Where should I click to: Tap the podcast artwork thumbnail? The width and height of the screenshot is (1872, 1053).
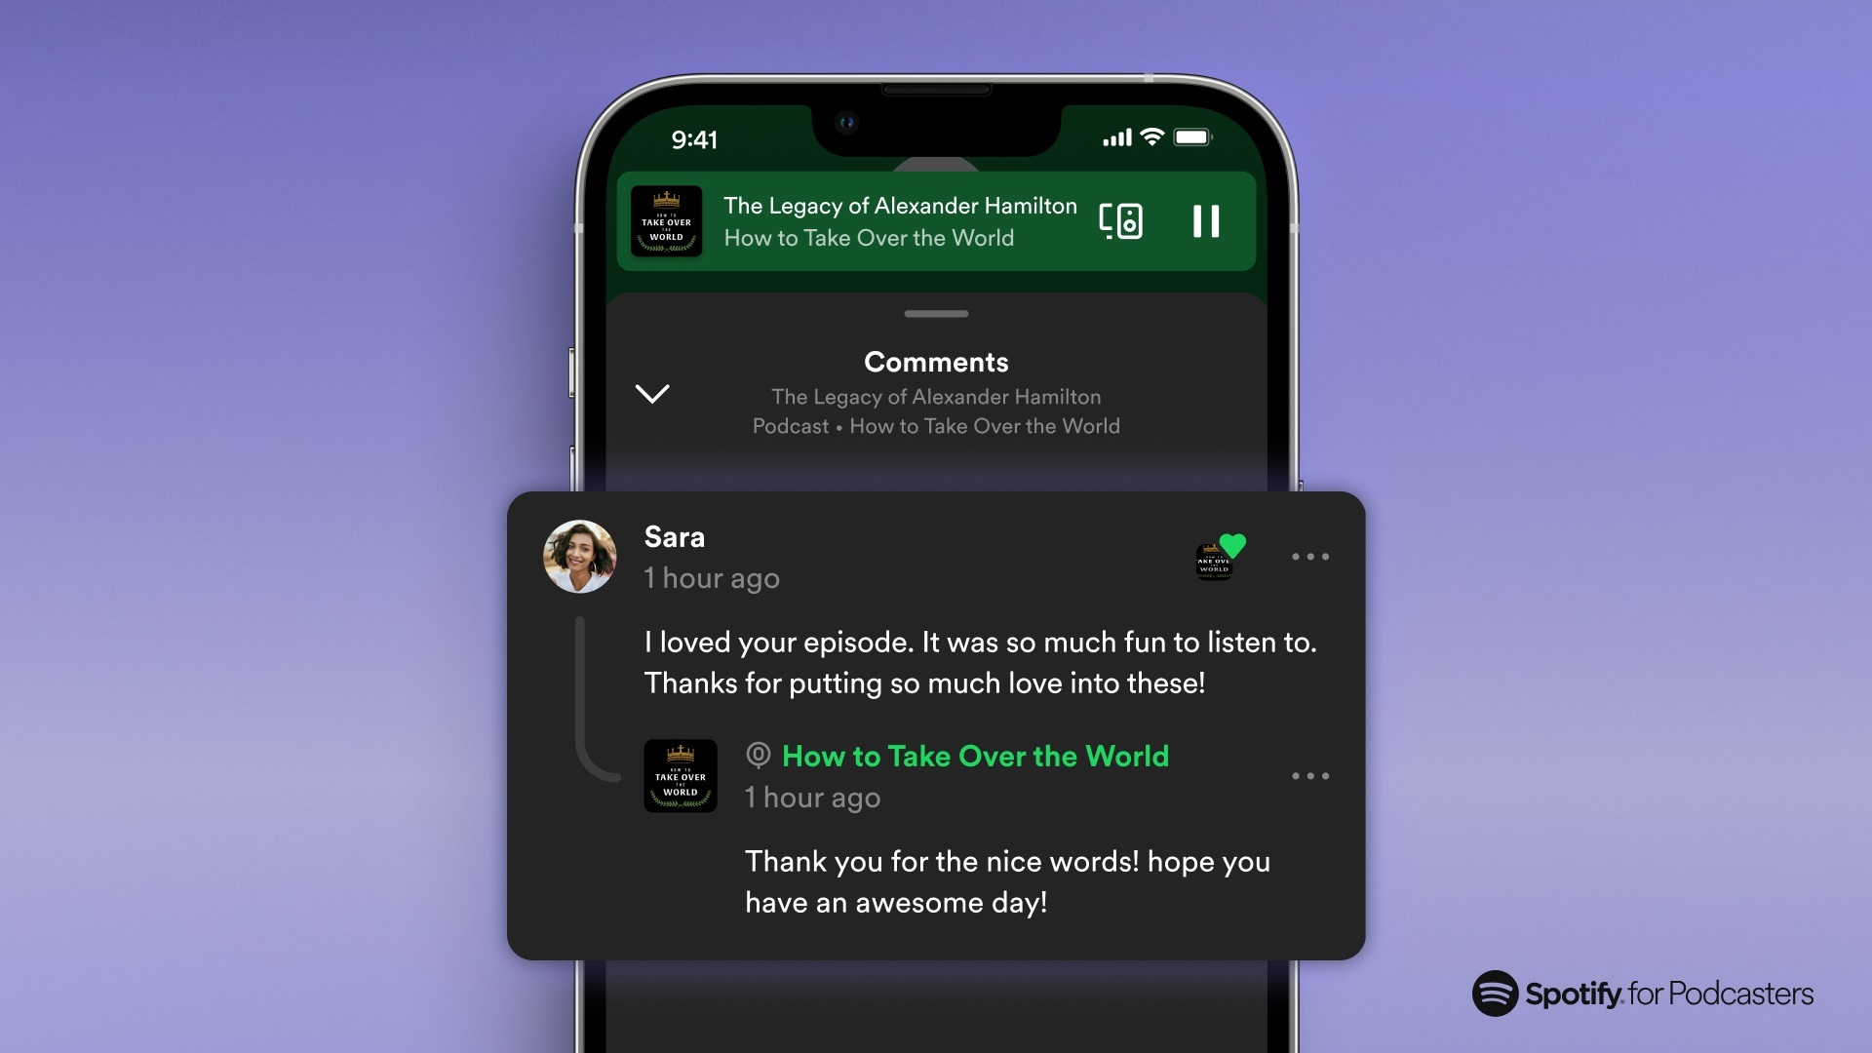point(666,219)
